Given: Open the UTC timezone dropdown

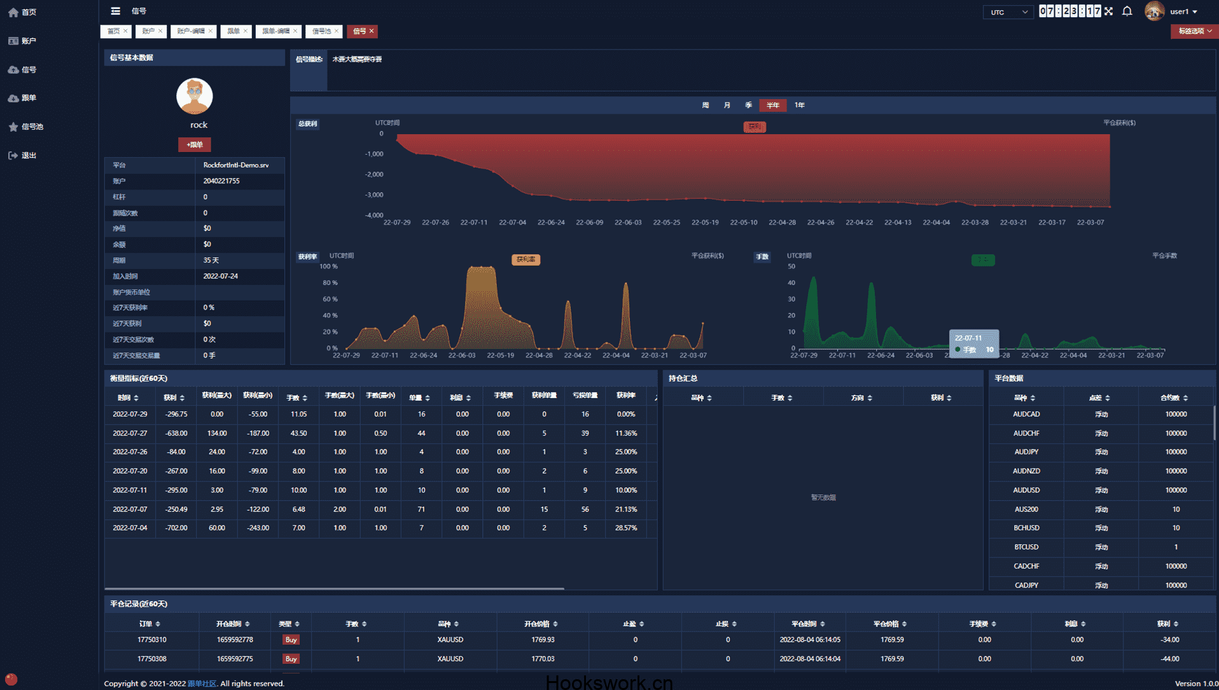Looking at the screenshot, I should [x=1008, y=12].
